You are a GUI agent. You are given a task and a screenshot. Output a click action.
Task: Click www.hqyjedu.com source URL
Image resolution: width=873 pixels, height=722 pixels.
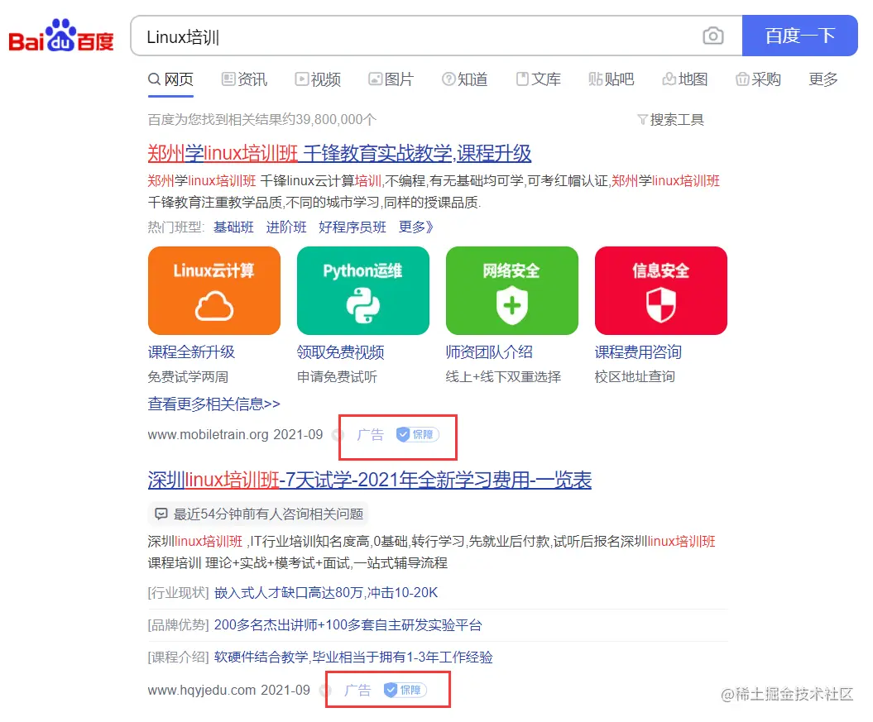click(x=202, y=691)
